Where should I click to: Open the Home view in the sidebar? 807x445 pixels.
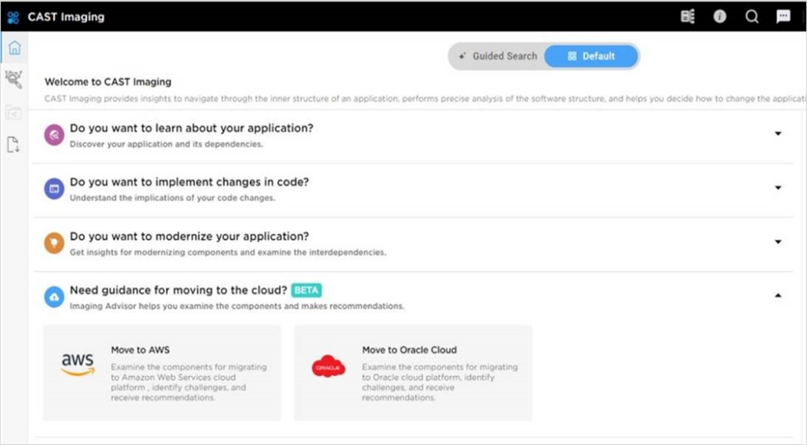[14, 48]
